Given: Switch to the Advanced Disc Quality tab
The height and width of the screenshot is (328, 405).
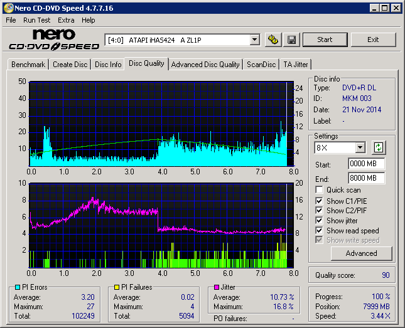Looking at the screenshot, I should click(205, 64).
